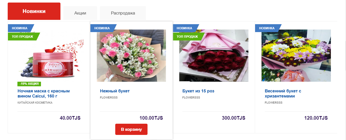Open the Ночная маска с красным вином Caicui link
This screenshot has height=140, width=346.
[x=44, y=94]
